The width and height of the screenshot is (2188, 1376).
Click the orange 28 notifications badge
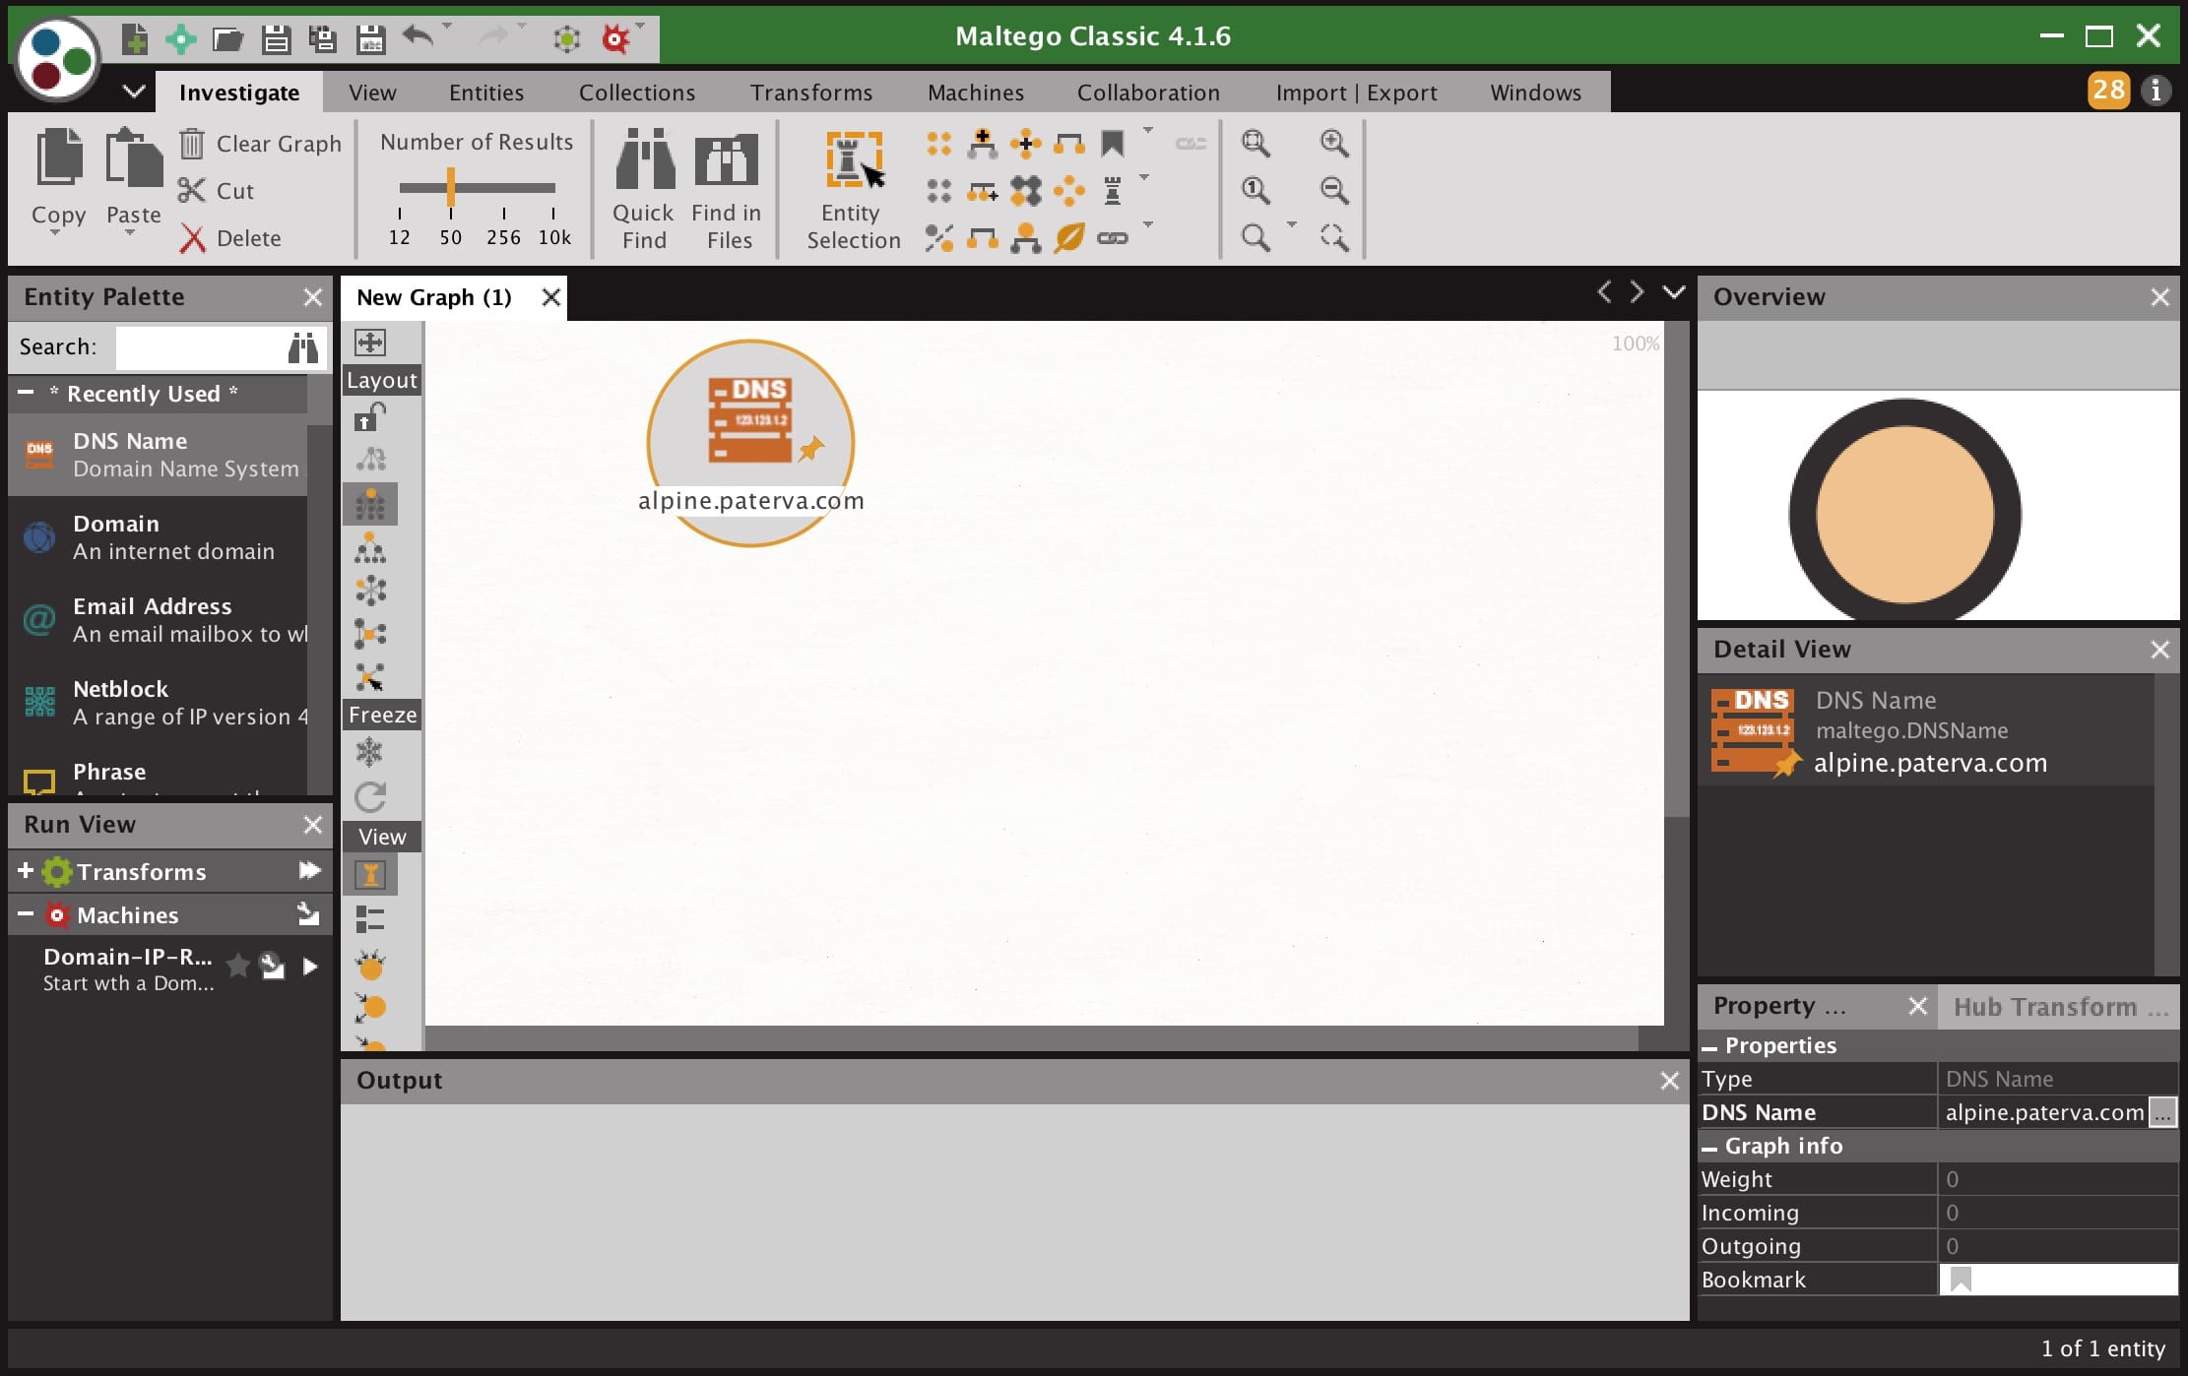2108,91
